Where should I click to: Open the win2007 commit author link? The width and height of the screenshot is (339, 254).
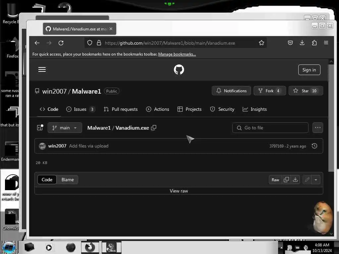point(57,146)
